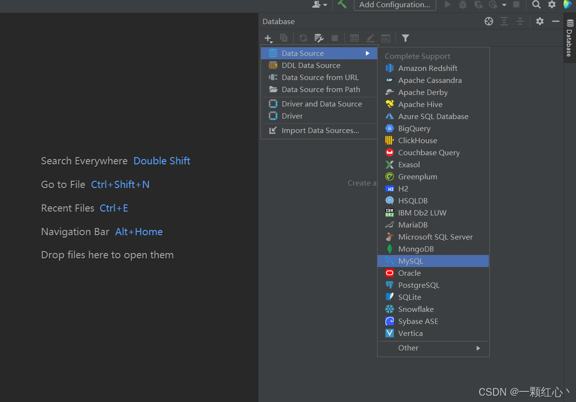Select PostgreSQL data source
This screenshot has height=402, width=576.
pyautogui.click(x=433, y=285)
